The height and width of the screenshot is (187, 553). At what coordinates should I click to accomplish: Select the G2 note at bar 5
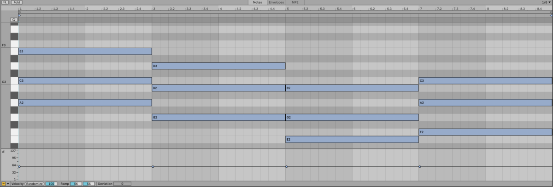352,118
